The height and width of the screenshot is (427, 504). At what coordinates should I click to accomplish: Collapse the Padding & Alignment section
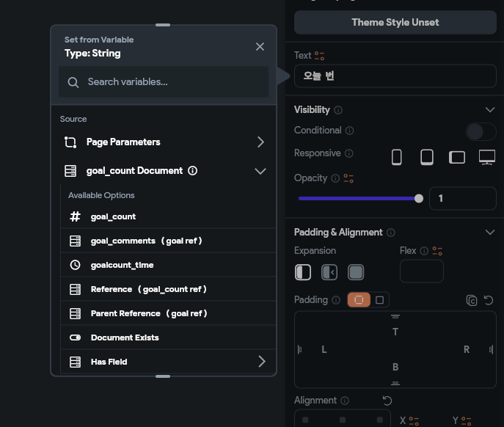[x=490, y=232]
